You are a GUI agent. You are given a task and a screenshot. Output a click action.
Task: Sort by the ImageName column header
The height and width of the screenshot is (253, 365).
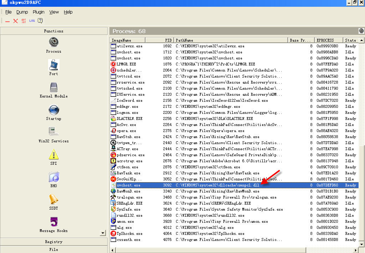127,40
